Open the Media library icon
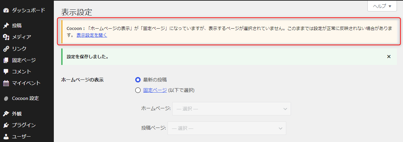403x142 pixels. point(6,37)
